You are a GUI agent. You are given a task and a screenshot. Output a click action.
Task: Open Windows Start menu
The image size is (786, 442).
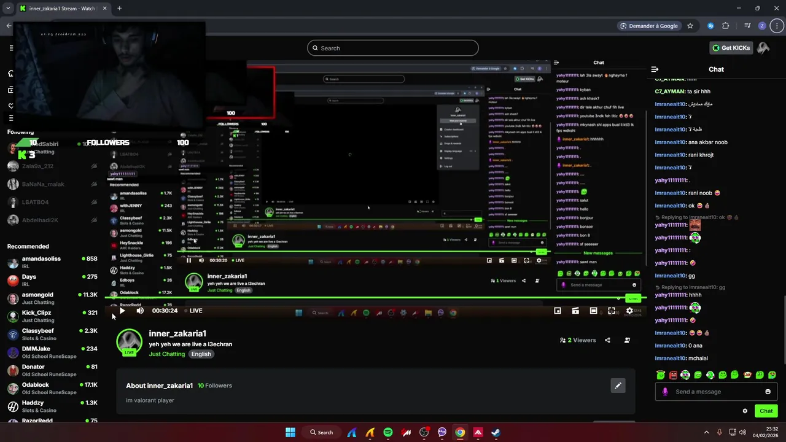(x=290, y=432)
